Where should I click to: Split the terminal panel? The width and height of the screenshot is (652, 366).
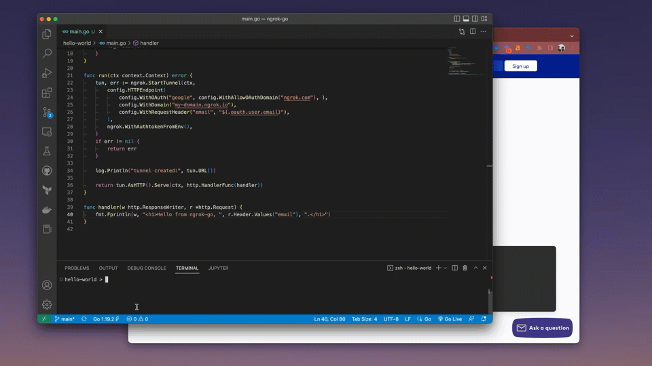point(455,268)
